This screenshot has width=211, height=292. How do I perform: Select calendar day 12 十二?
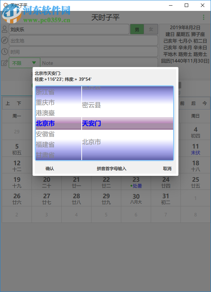17,165
